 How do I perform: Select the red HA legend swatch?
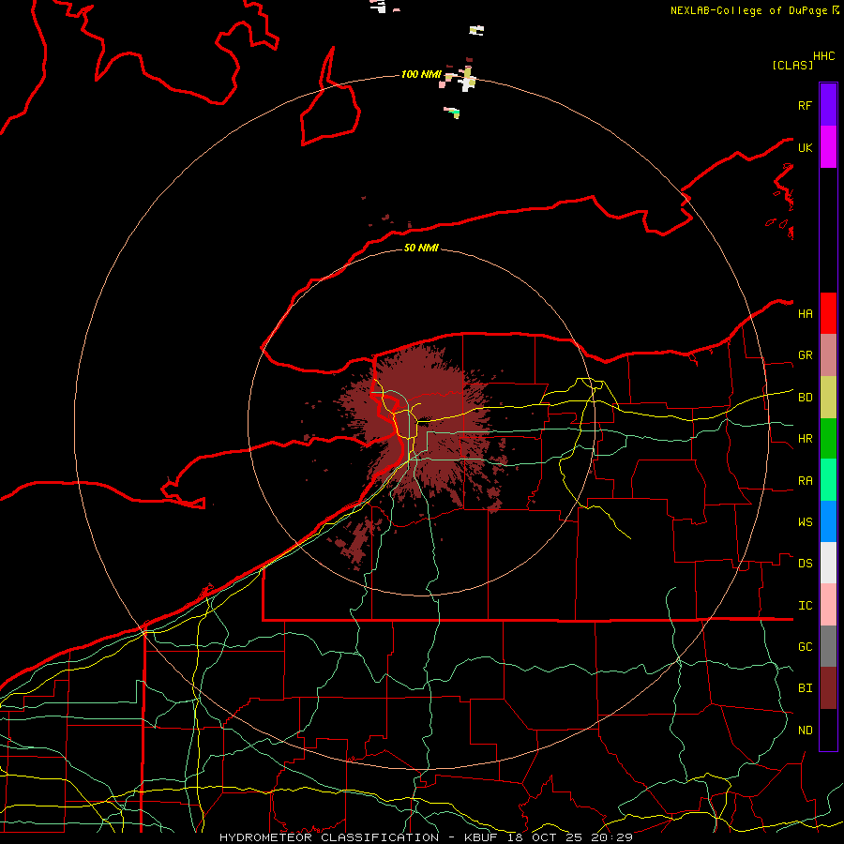click(828, 313)
